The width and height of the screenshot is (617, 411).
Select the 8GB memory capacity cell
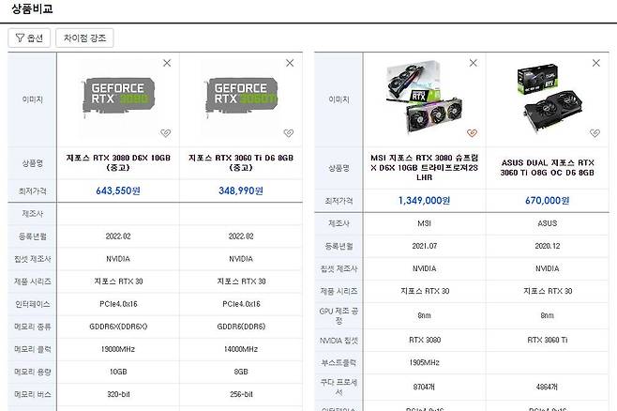click(x=241, y=372)
